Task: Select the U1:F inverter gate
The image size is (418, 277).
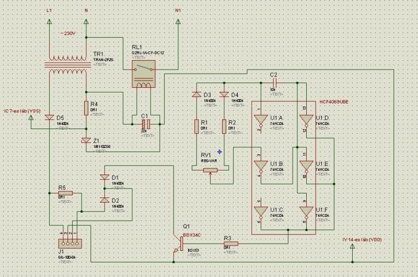Action: (x=306, y=212)
